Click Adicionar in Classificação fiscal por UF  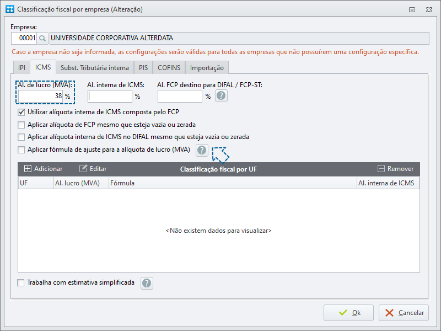coord(44,169)
